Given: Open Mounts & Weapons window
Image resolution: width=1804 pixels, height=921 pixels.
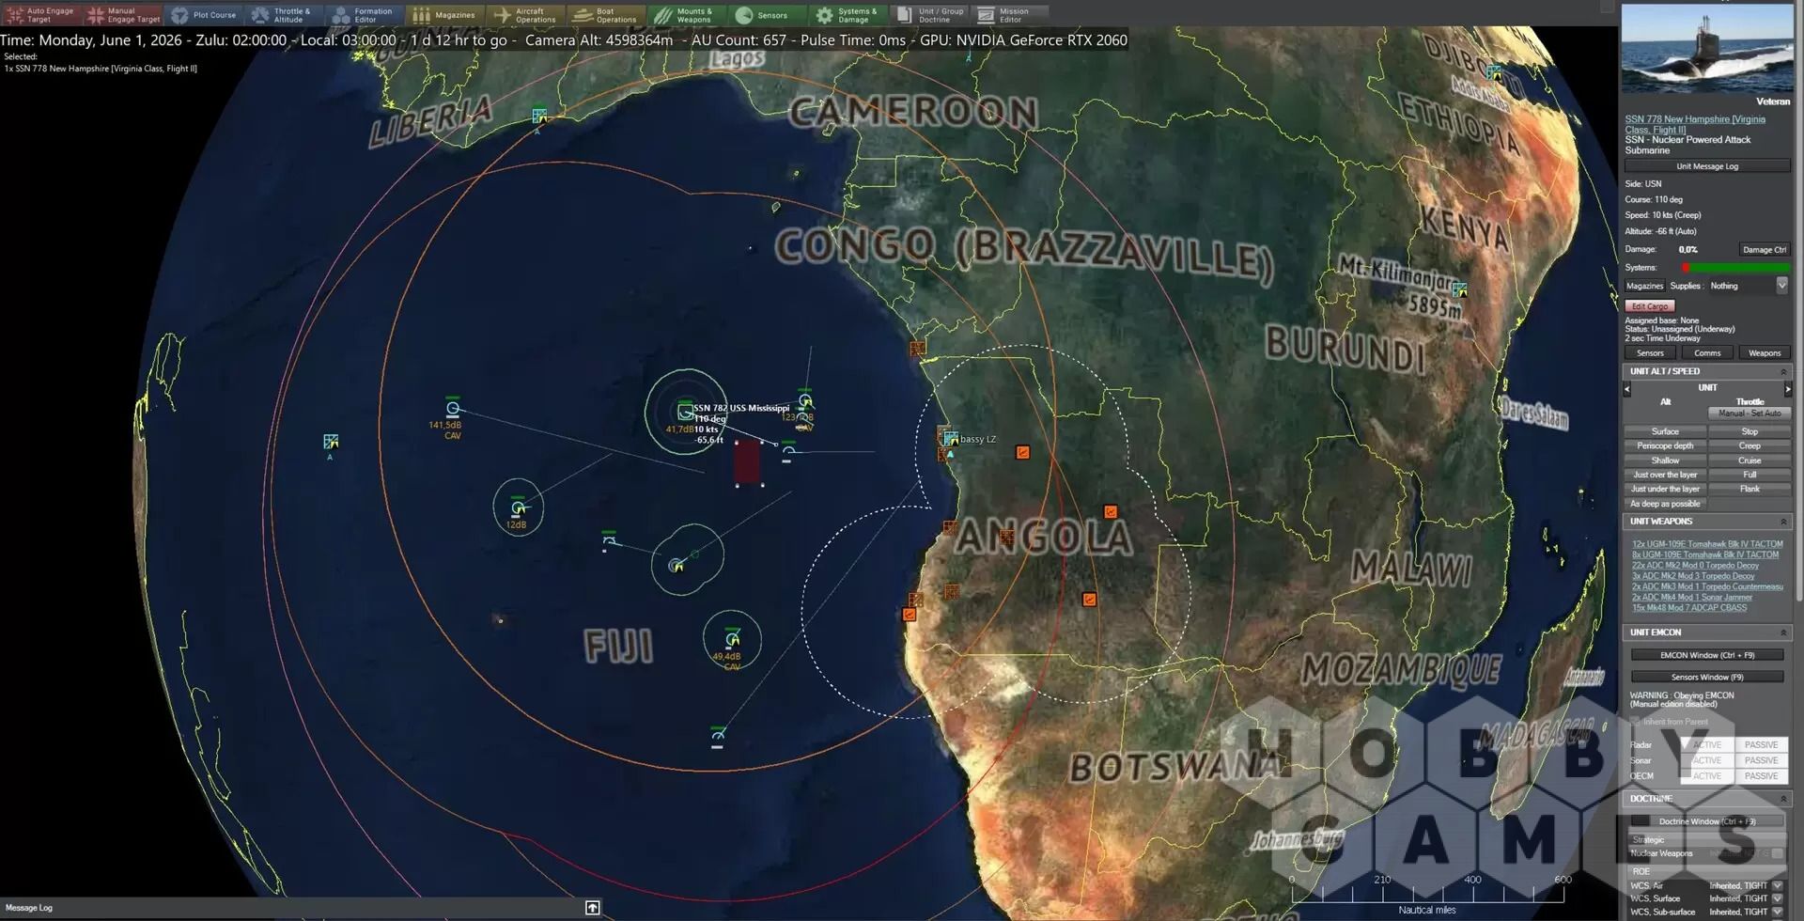Looking at the screenshot, I should click(x=686, y=15).
